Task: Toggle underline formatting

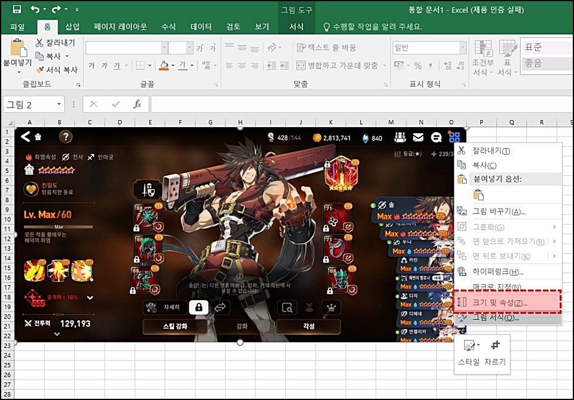Action: pyautogui.click(x=117, y=65)
